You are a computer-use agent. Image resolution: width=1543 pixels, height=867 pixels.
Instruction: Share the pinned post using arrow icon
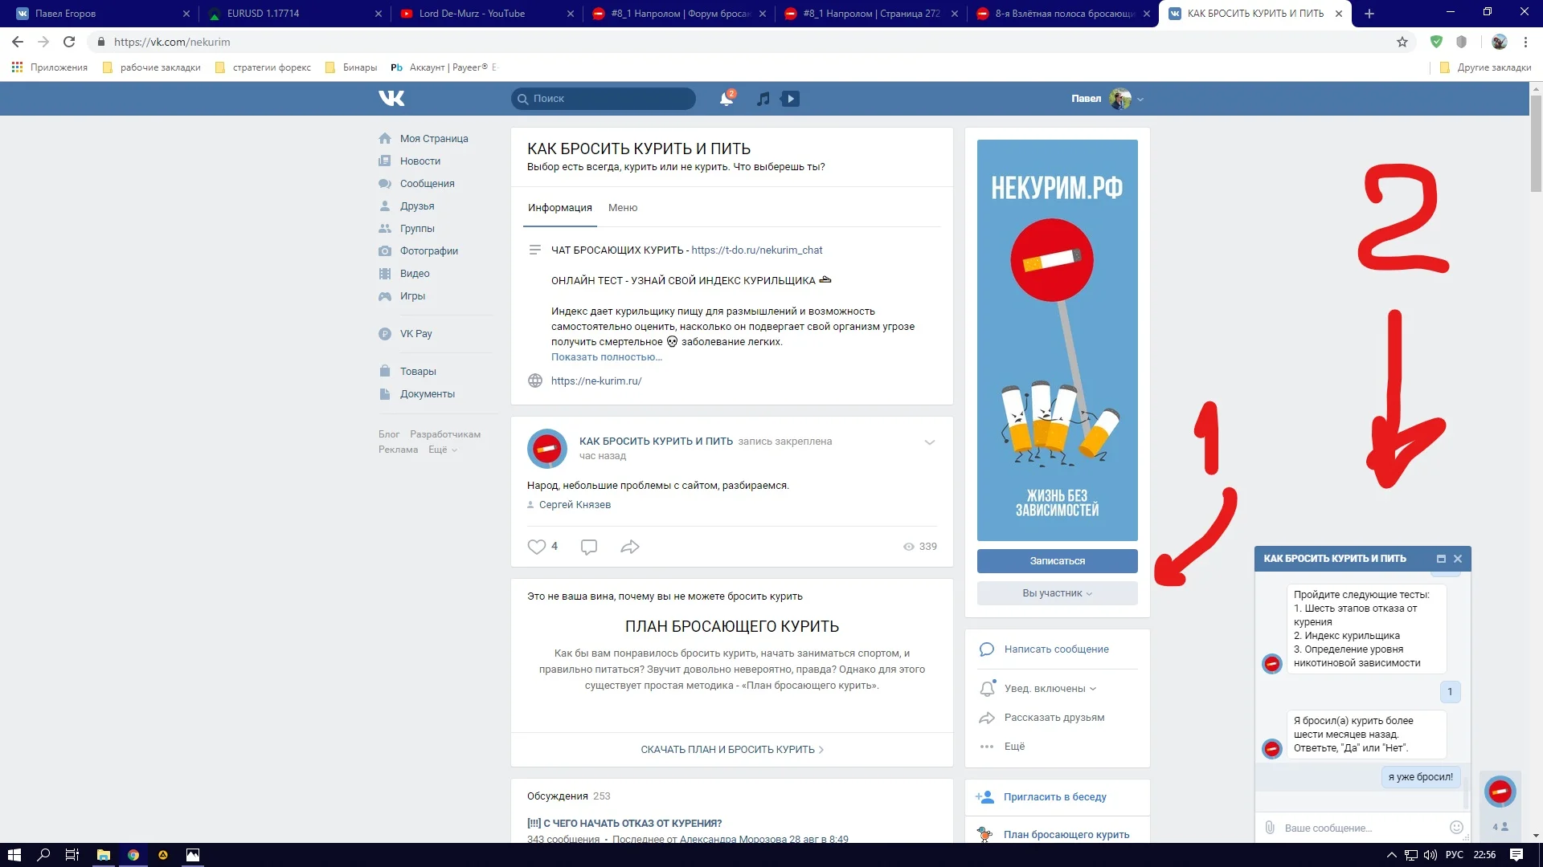point(630,547)
